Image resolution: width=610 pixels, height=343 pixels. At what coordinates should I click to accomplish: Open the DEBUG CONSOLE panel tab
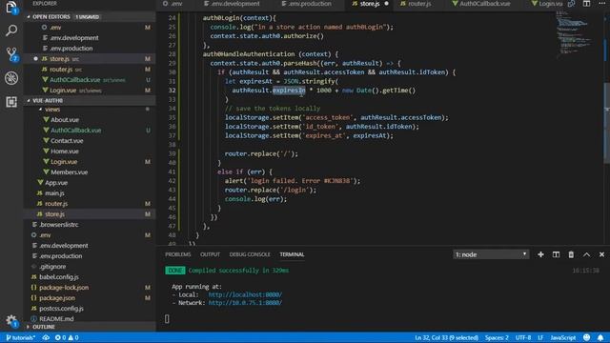[x=250, y=254]
